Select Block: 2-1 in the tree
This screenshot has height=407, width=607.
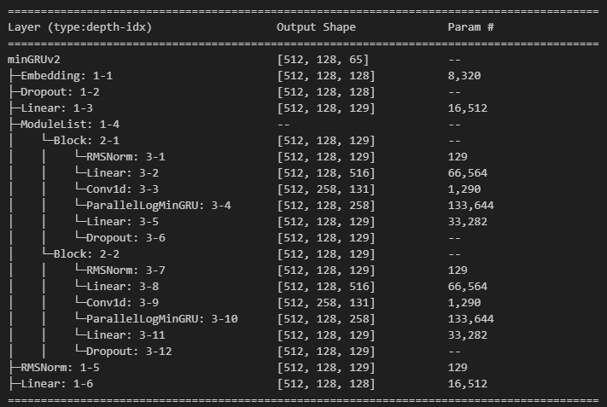(x=86, y=141)
